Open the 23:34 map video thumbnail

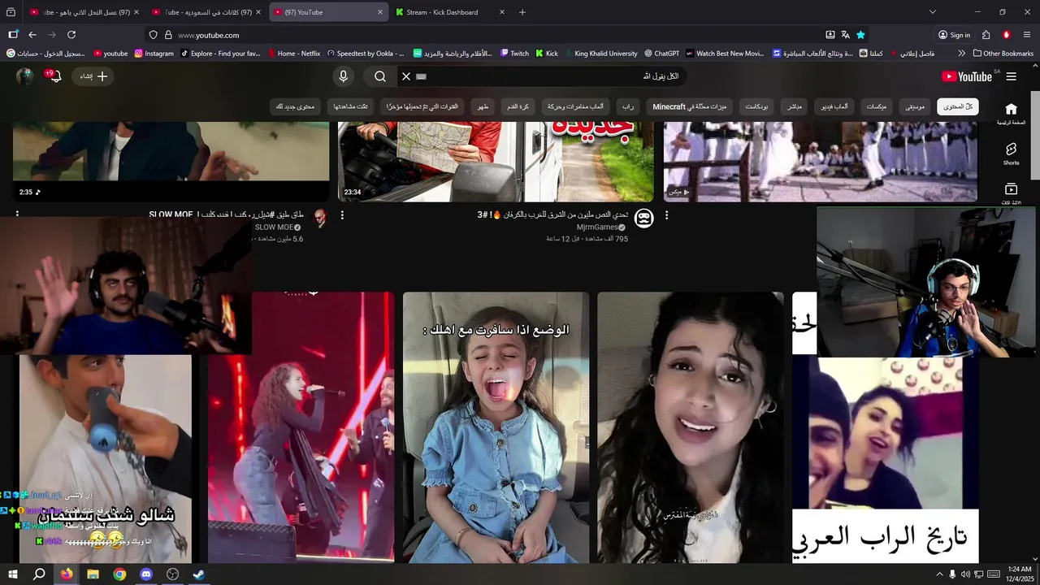click(496, 161)
